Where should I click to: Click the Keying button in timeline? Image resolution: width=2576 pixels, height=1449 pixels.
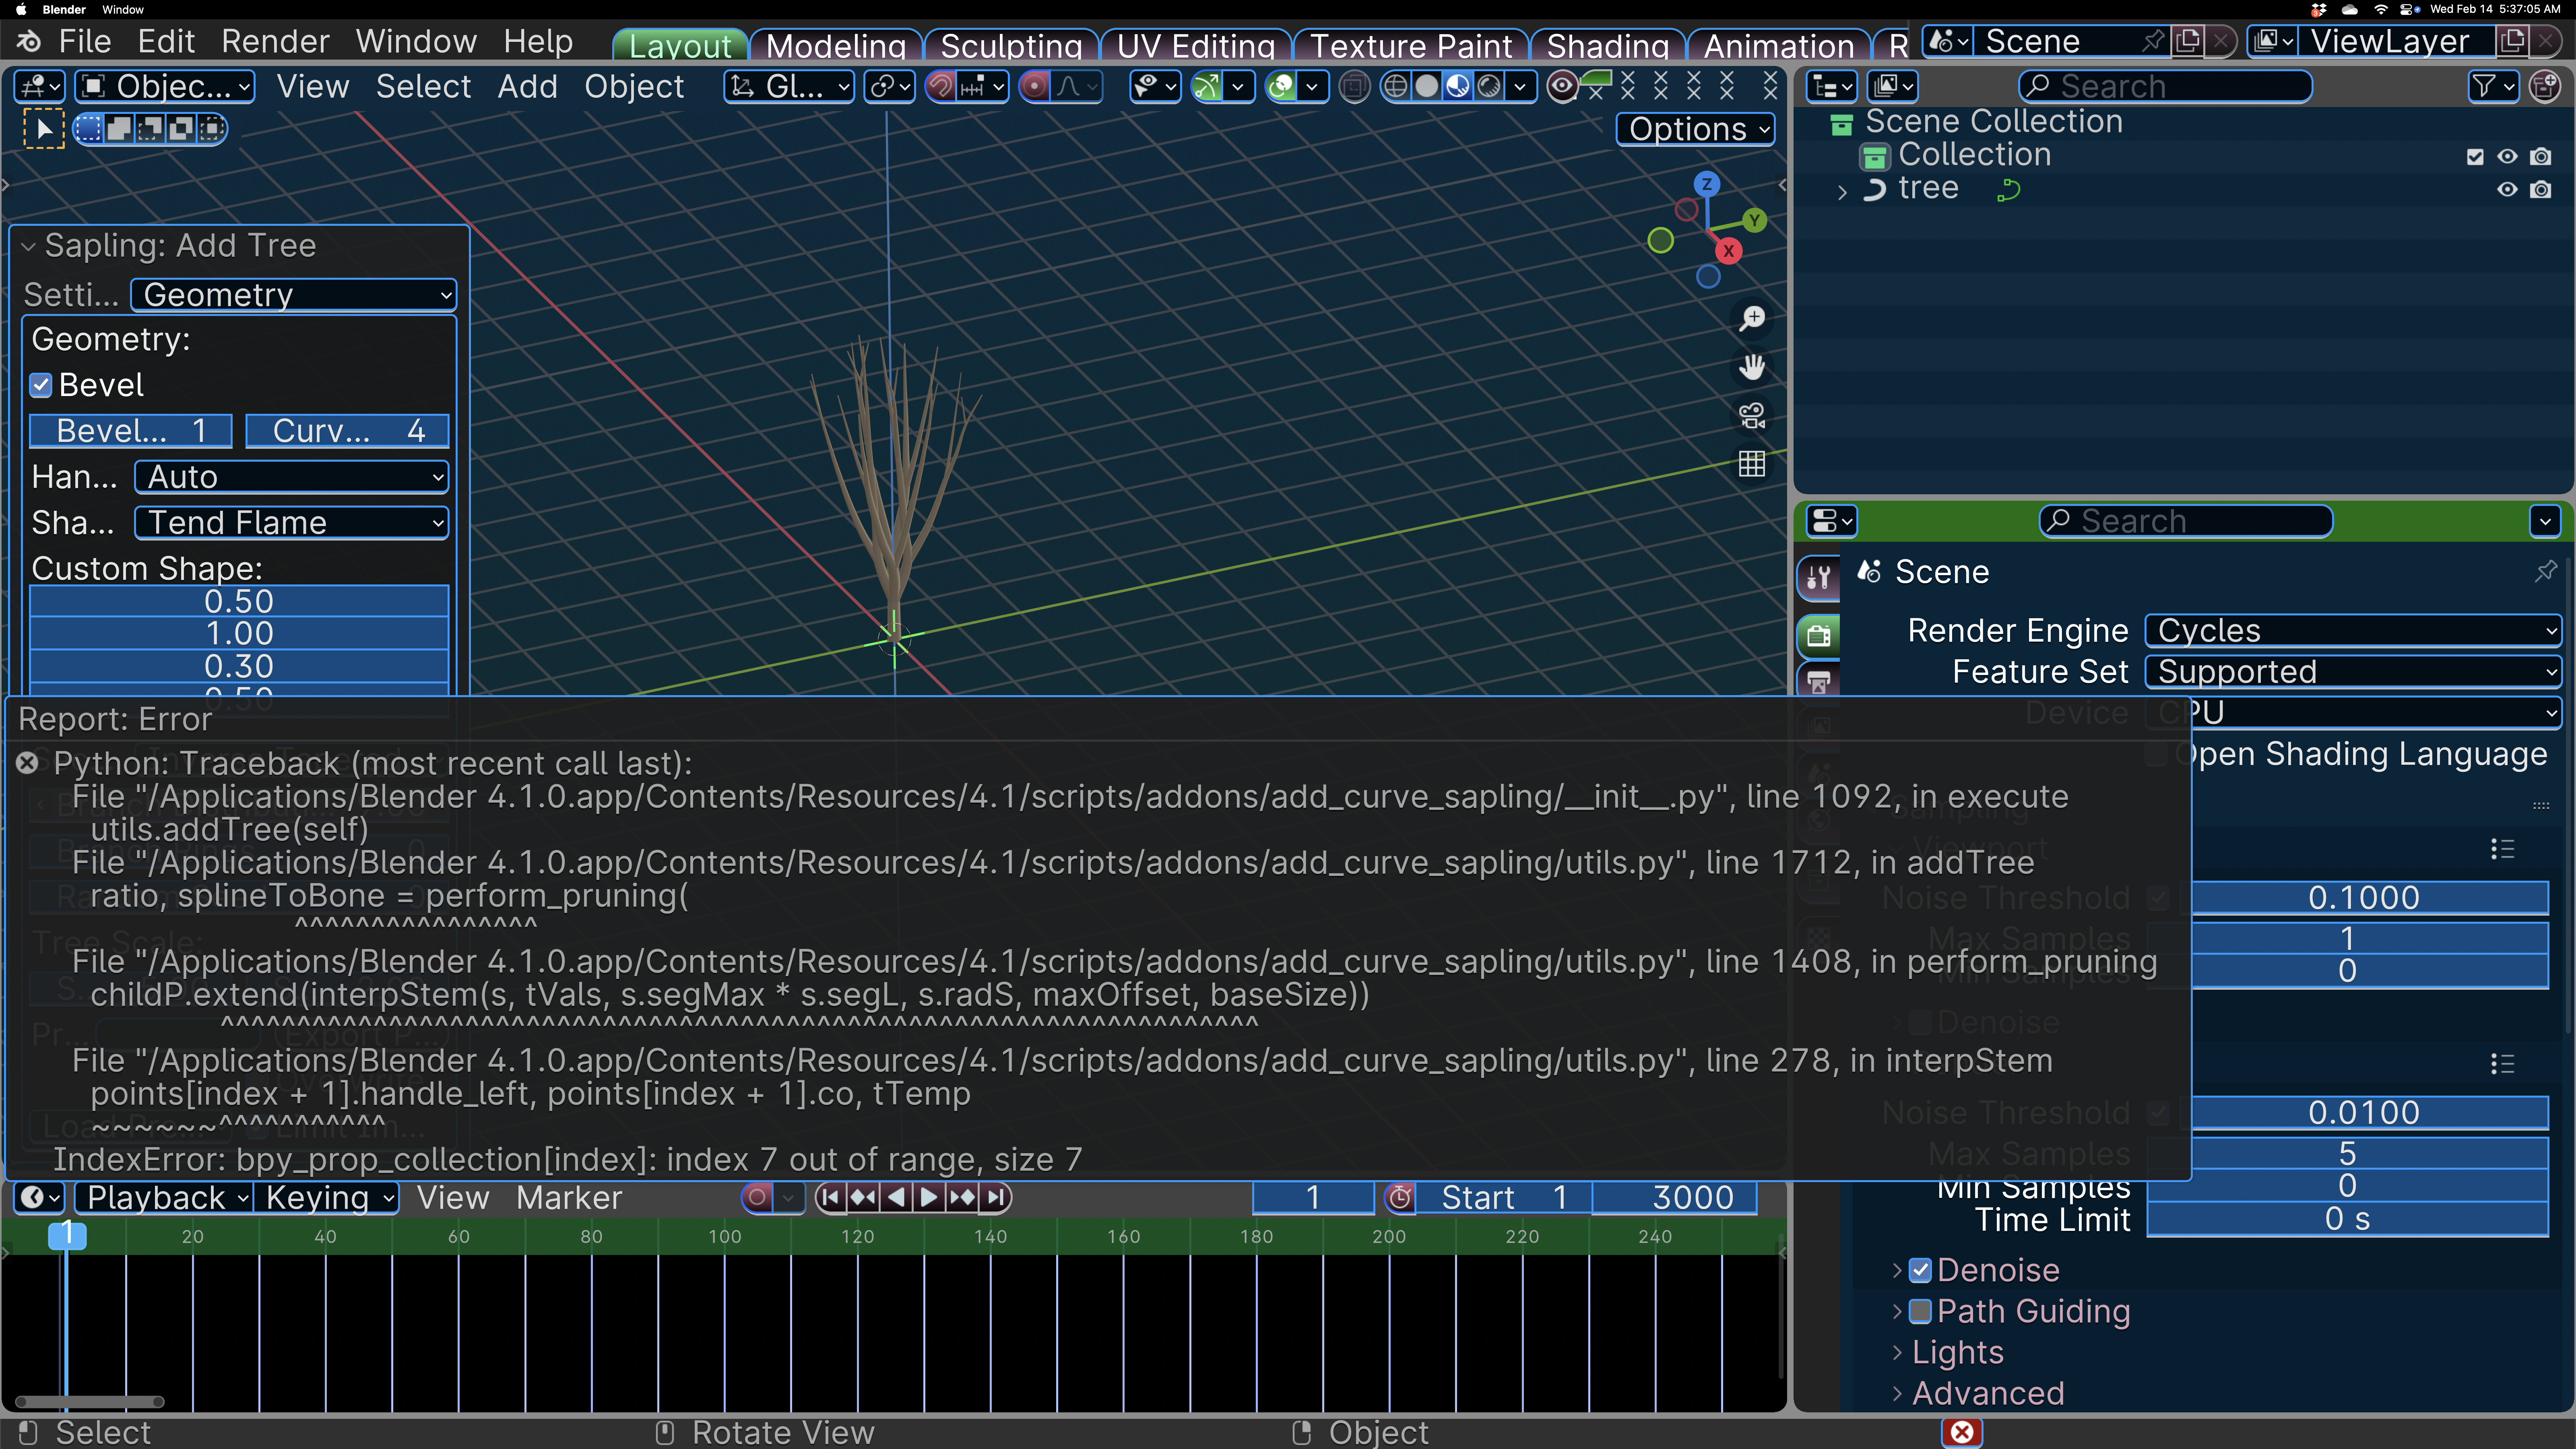point(326,1198)
